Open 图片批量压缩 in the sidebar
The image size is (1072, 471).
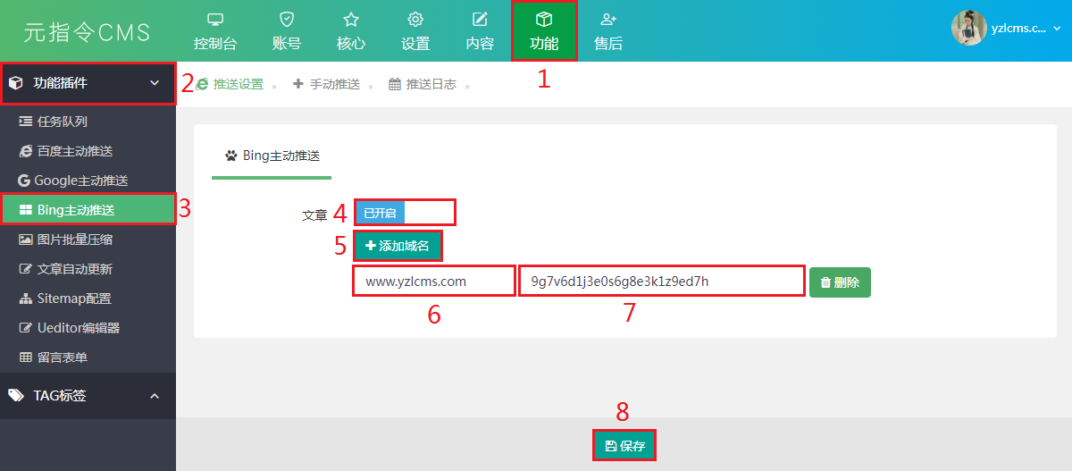point(74,240)
